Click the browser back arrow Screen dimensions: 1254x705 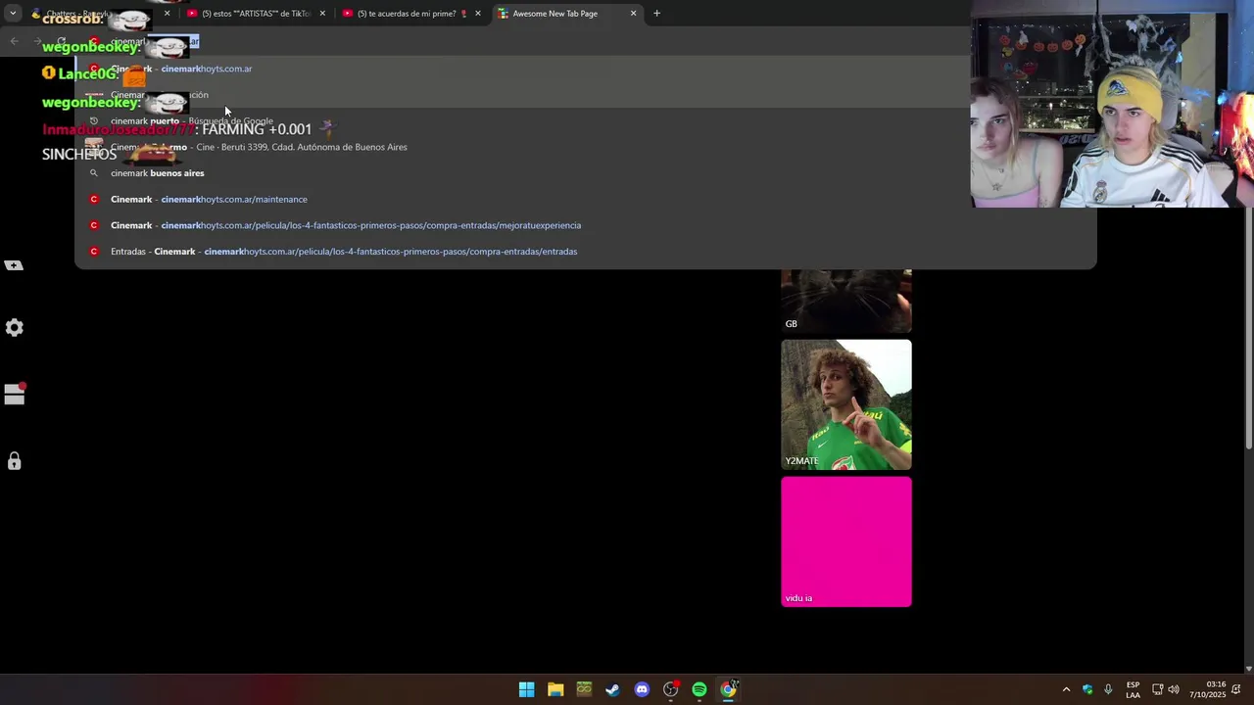[14, 41]
